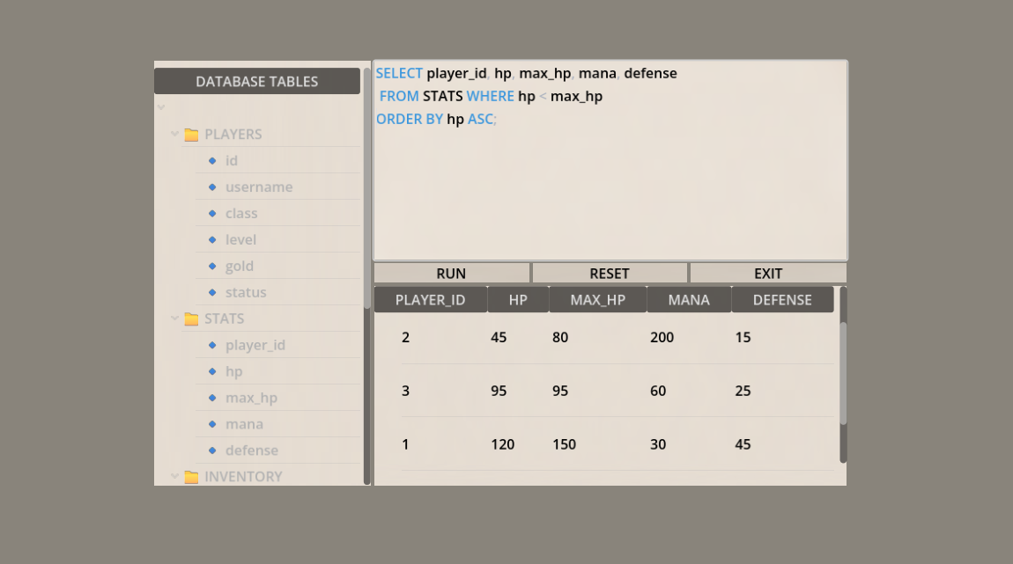Click the diamond icon beside player_id

click(x=212, y=345)
